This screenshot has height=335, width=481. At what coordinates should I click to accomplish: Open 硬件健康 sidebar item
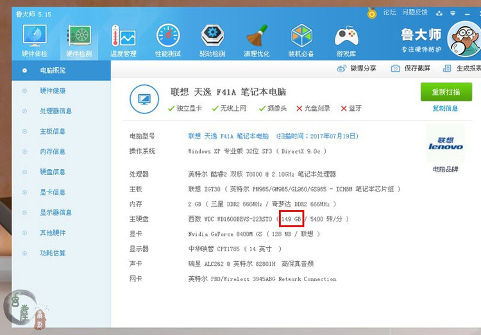coord(53,91)
